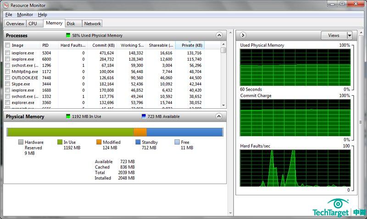
Task: Hide the graphs pane with arrow button
Action: pyautogui.click(x=244, y=35)
